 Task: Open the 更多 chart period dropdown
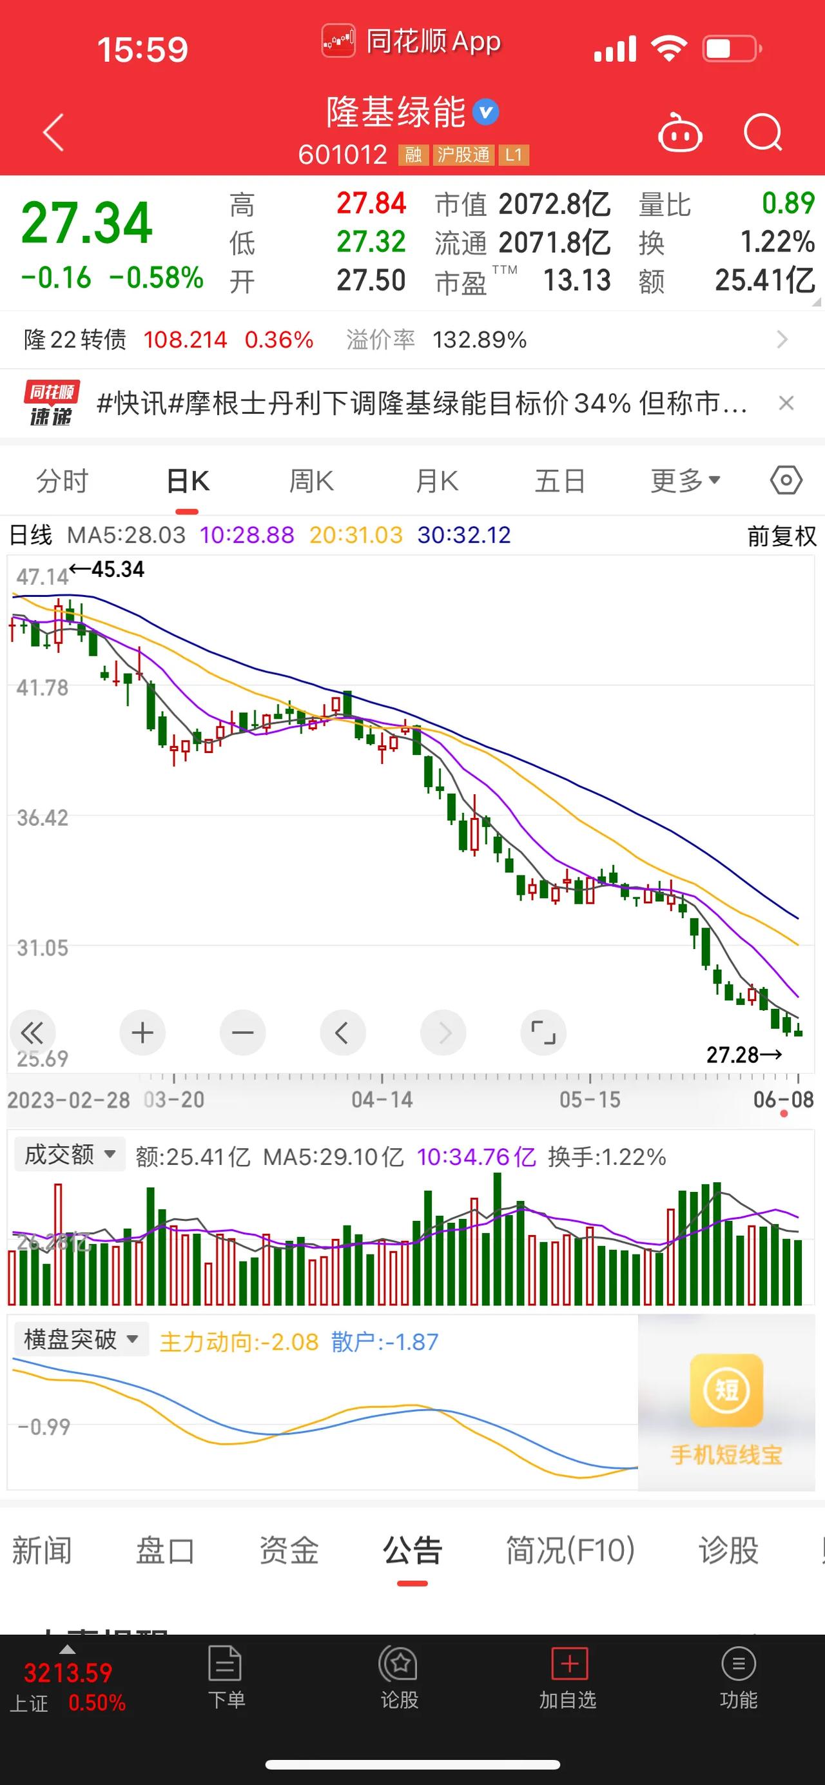(685, 480)
